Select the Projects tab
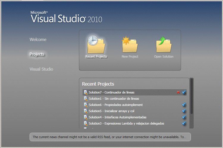This screenshot has width=223, height=148. tap(37, 54)
